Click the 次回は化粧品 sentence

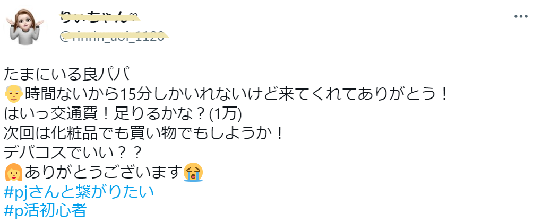click(143, 133)
